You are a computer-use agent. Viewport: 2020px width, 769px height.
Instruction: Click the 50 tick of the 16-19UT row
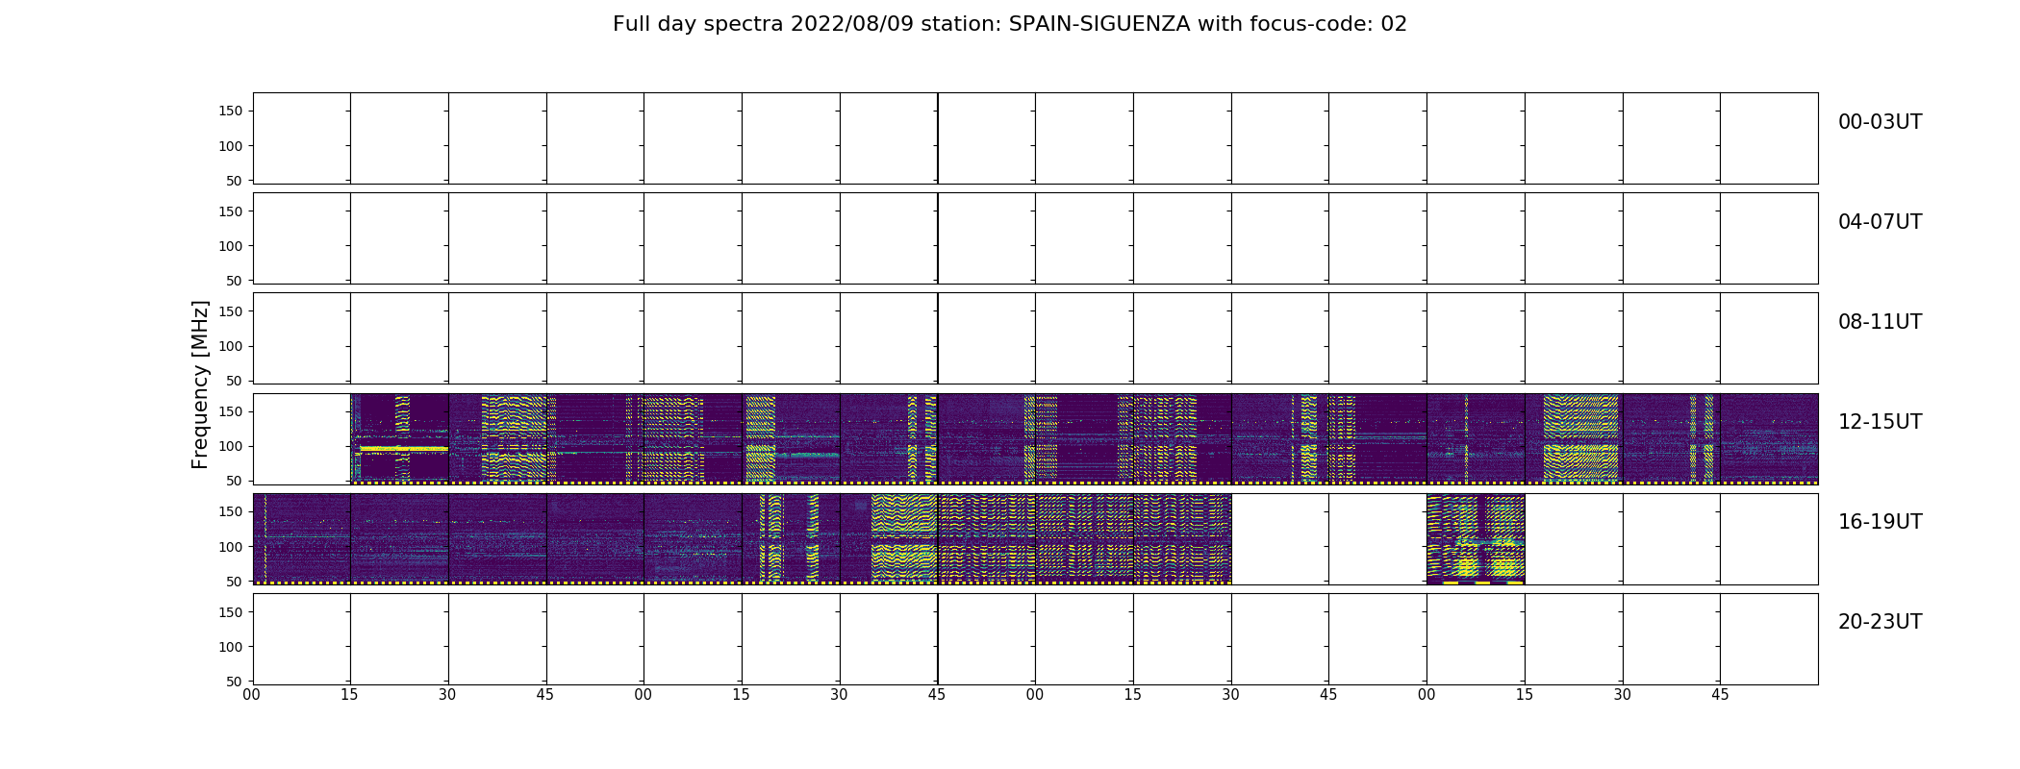pos(235,581)
